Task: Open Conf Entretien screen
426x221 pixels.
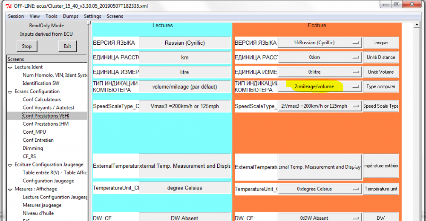Action: [38, 140]
